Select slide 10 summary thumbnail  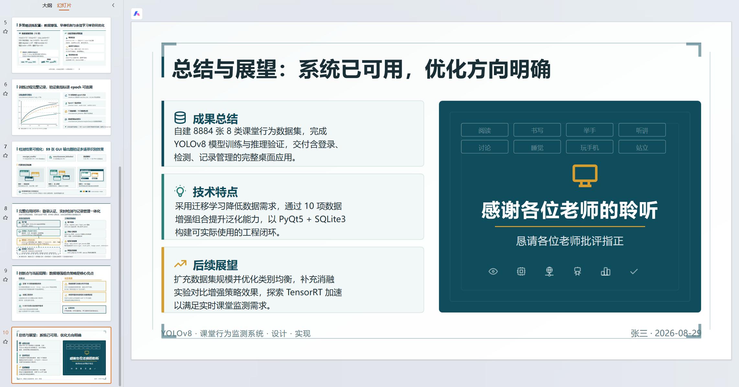click(x=62, y=355)
